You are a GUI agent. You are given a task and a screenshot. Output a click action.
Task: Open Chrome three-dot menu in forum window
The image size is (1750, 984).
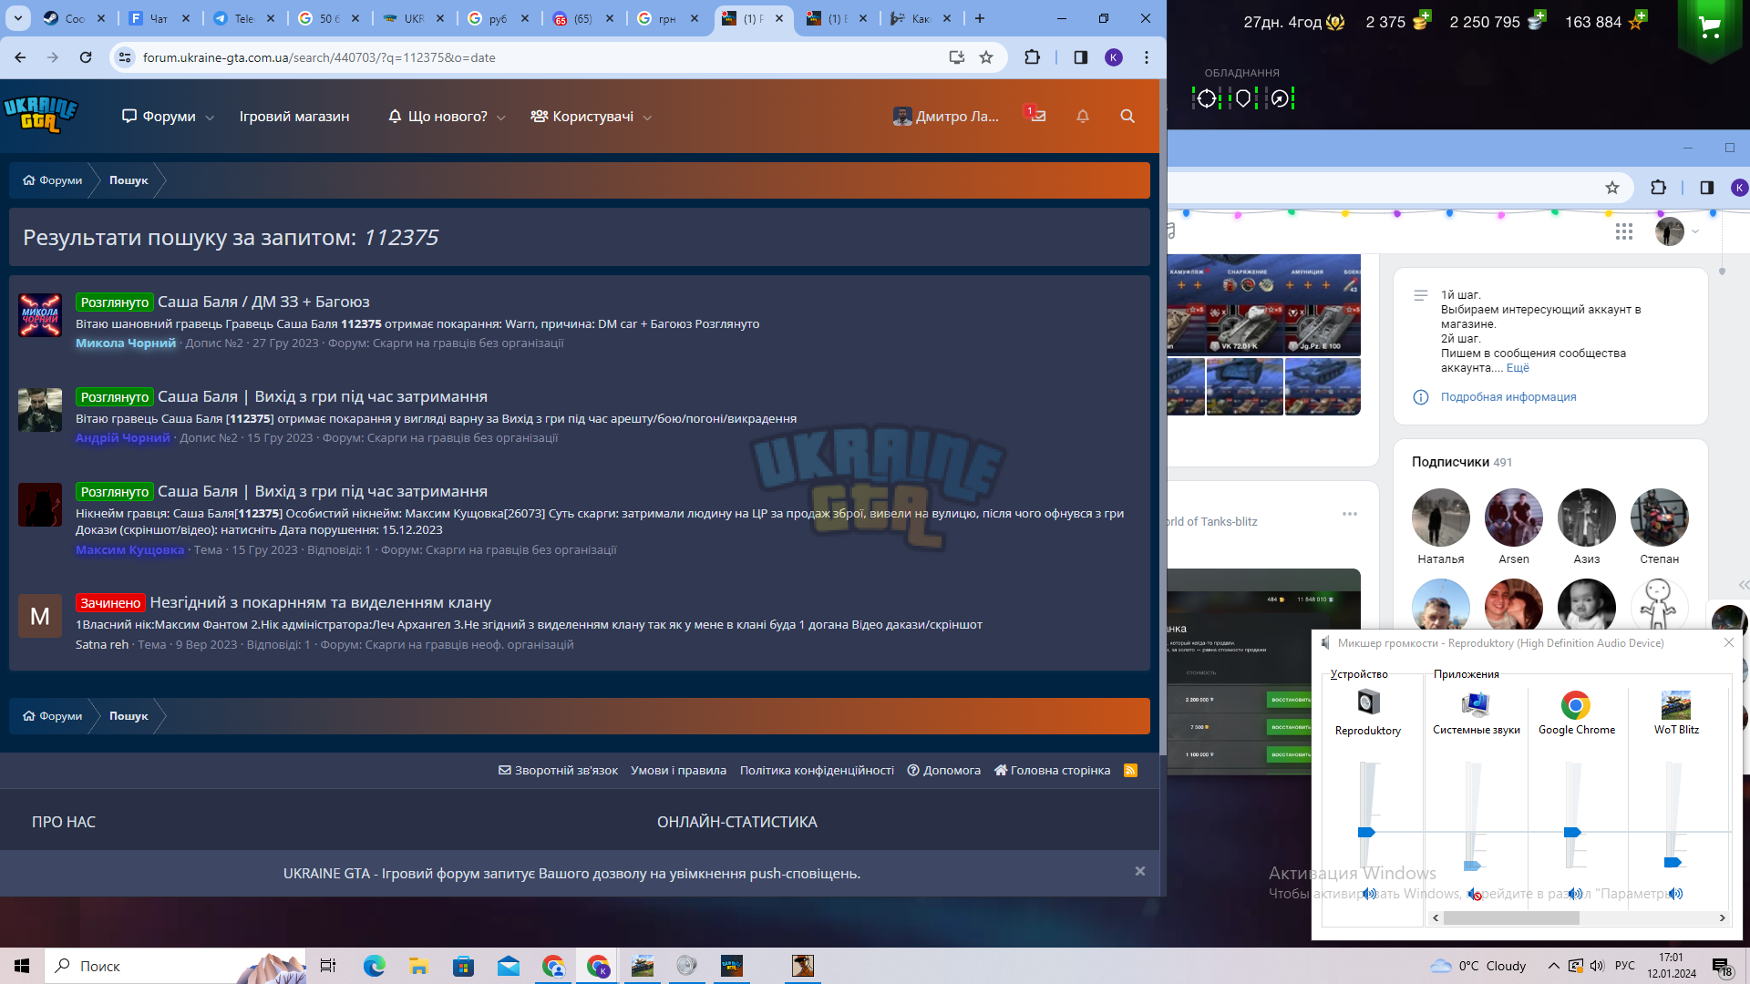[x=1147, y=57]
